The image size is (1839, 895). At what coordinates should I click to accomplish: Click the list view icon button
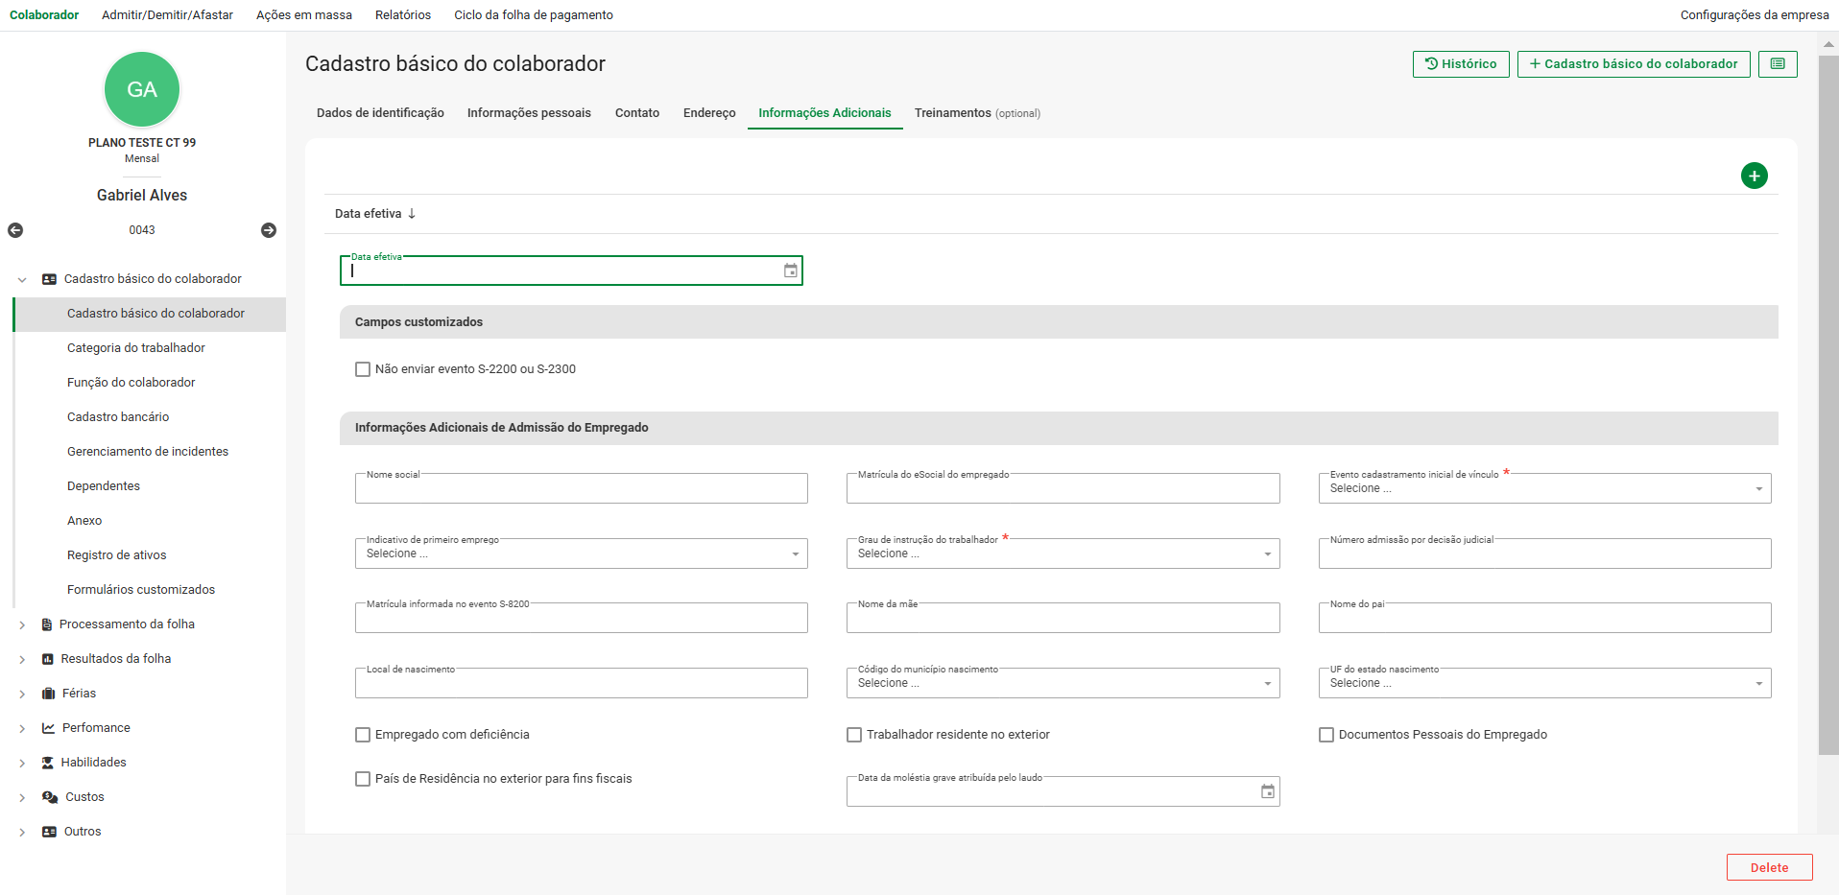pyautogui.click(x=1777, y=64)
